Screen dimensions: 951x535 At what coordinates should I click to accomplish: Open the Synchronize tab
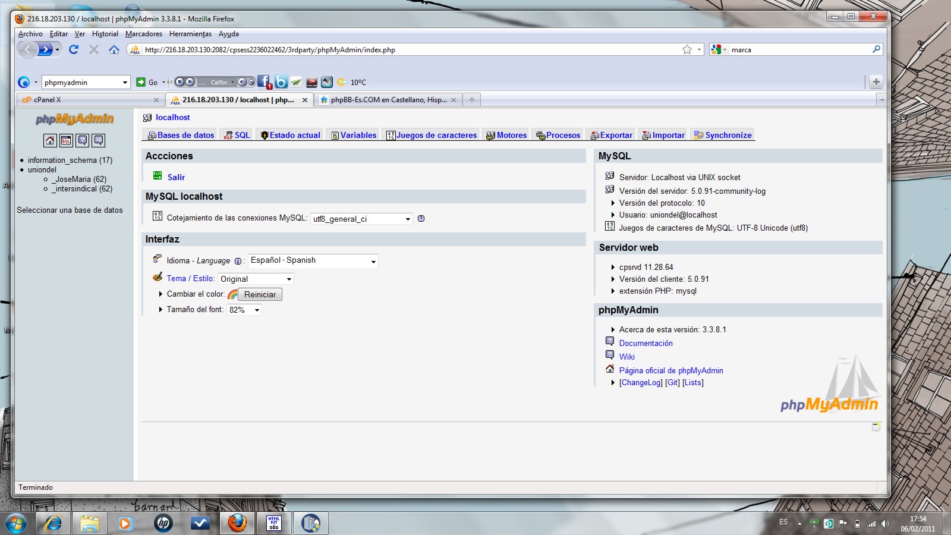(723, 135)
